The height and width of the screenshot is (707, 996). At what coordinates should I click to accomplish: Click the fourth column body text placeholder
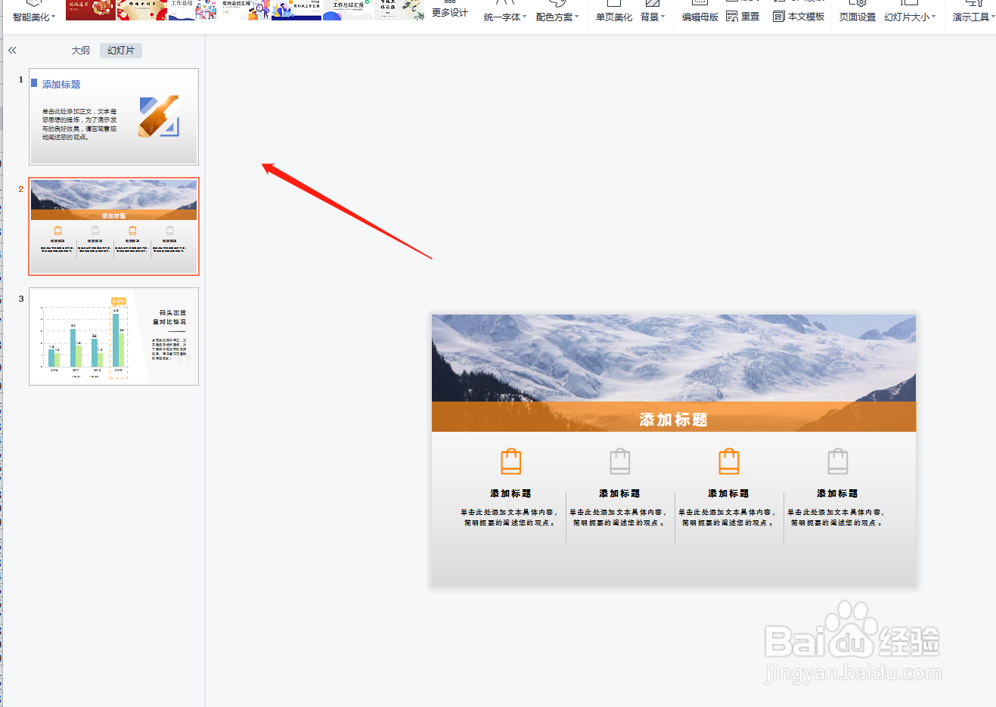(x=836, y=517)
